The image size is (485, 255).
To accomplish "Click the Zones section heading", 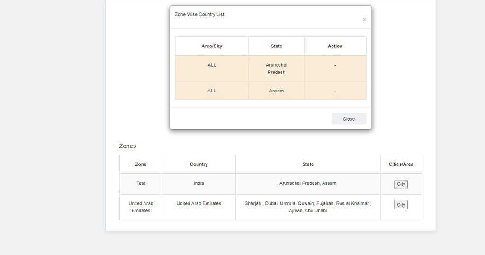I will (127, 146).
